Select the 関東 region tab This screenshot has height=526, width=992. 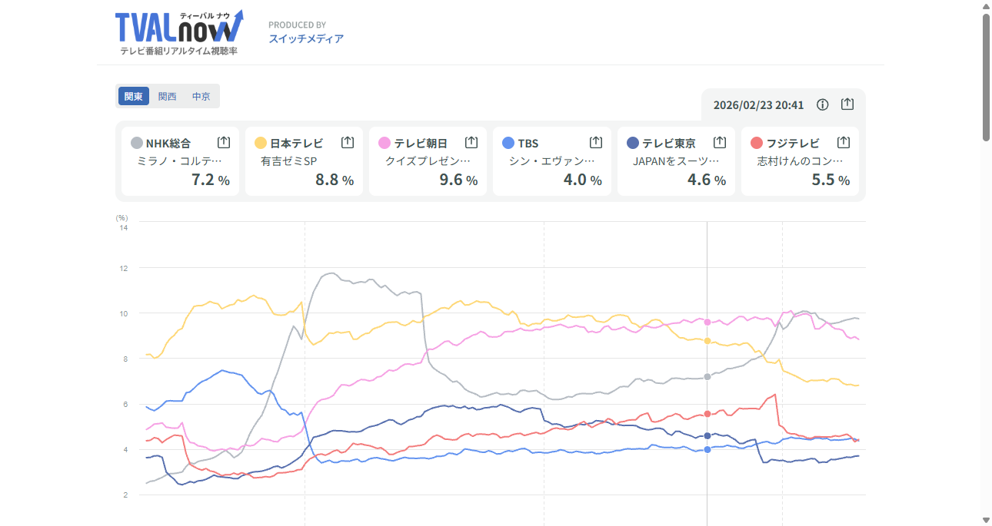coord(134,96)
